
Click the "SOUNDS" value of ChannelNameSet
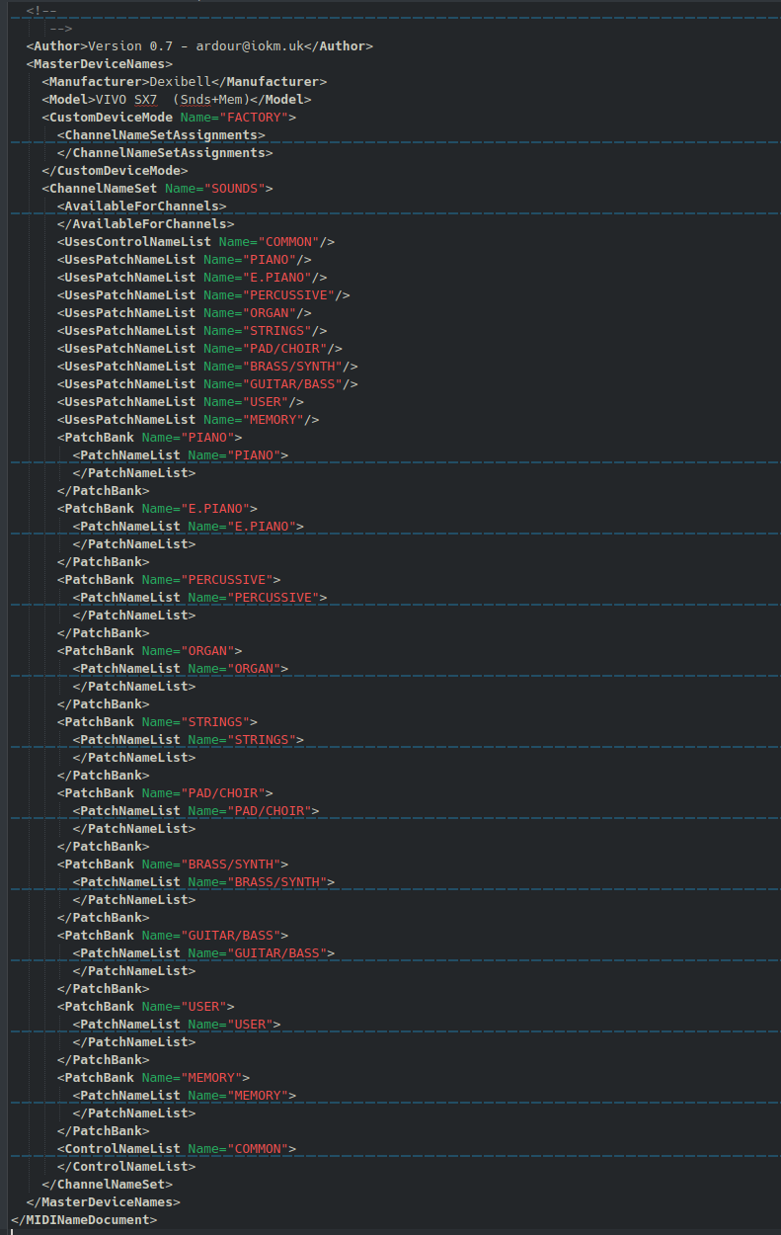click(x=238, y=189)
